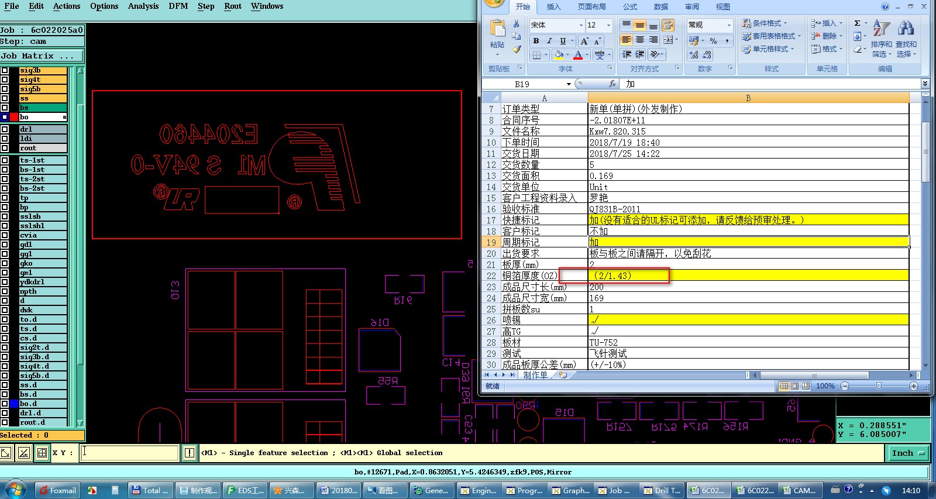Screen dimensions: 936x499
Task: Switch to the 公式 ribbon tab in Excel
Action: tap(630, 7)
